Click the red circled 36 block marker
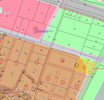 (62, 82)
